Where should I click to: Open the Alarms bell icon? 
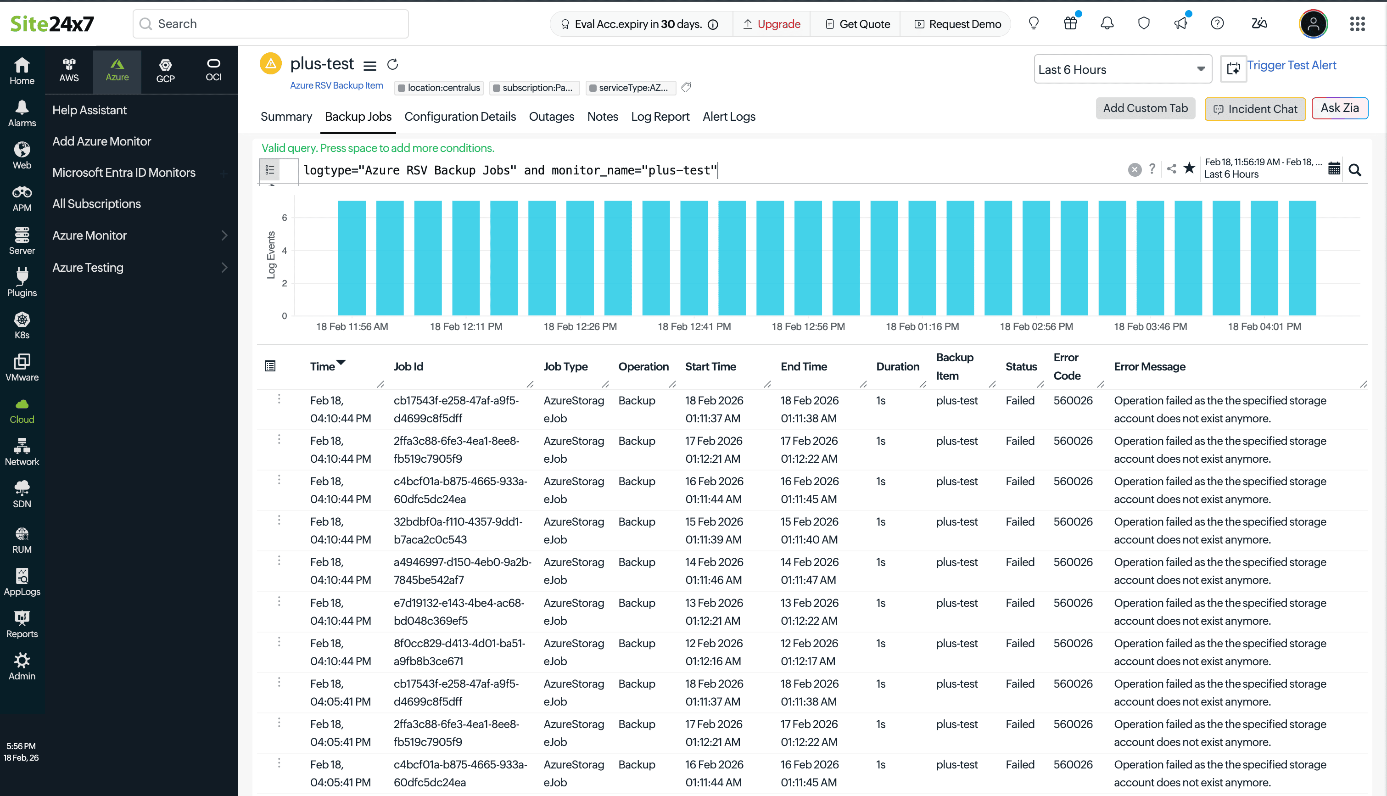22,114
